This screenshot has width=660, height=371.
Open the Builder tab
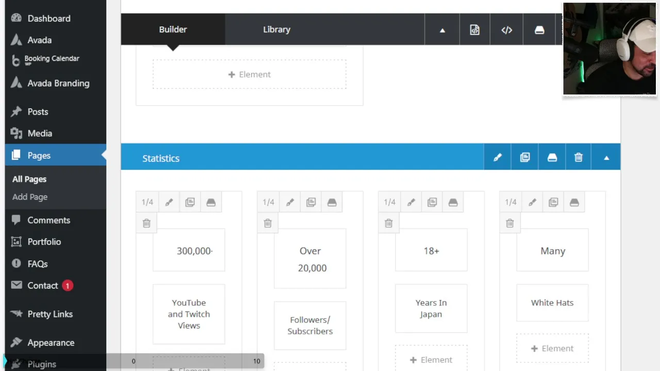coord(173,29)
